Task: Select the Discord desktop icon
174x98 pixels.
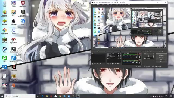Action: [14, 31]
